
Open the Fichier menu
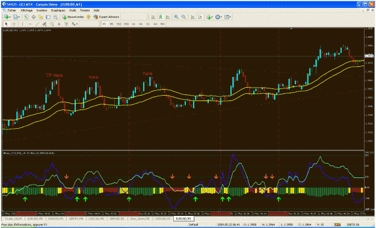[x=11, y=10]
